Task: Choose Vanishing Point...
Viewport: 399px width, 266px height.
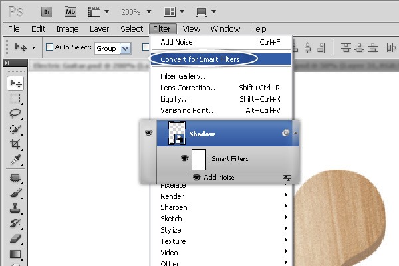Action: point(221,110)
